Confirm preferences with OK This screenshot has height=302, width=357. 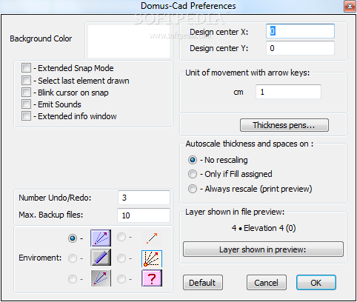[x=316, y=283]
